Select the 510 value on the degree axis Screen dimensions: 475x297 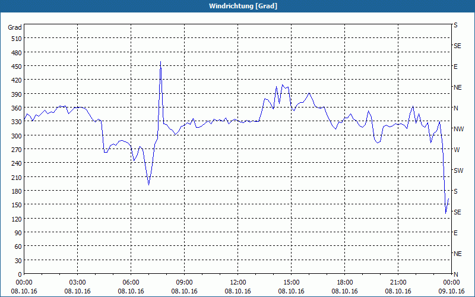(x=17, y=39)
